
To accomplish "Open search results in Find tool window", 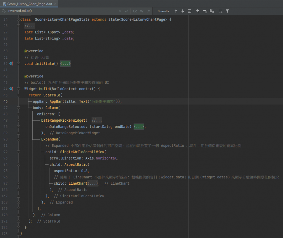I will 190,11.
